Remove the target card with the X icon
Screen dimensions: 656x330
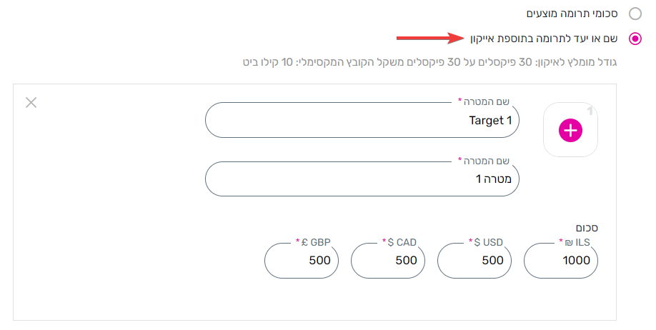tap(31, 102)
